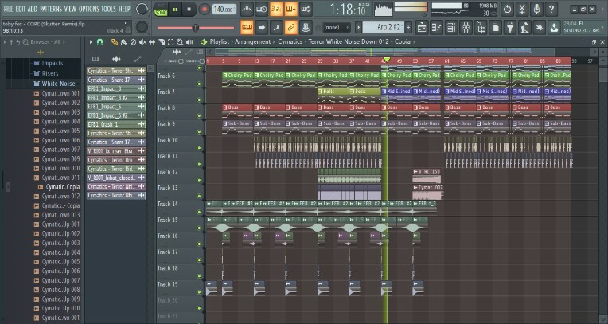Select the magnet snap icon in the playlist toolbar
608x324 pixels.
tap(99, 42)
